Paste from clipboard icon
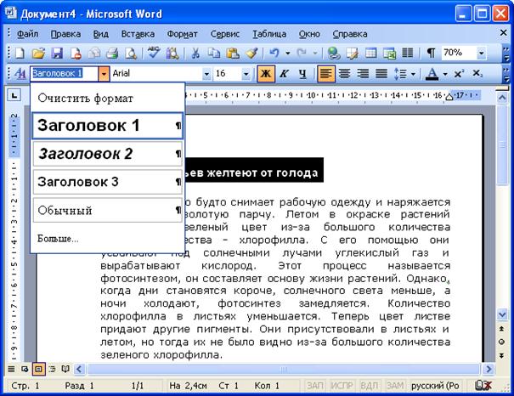 point(233,53)
